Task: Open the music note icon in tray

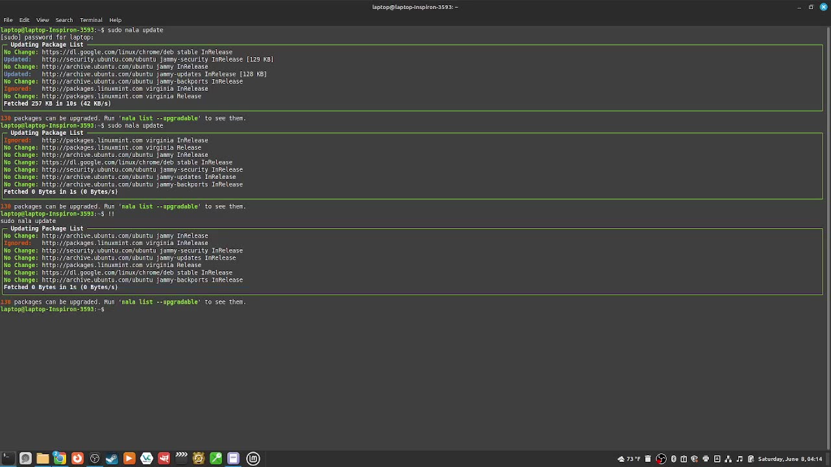Action: (739, 459)
